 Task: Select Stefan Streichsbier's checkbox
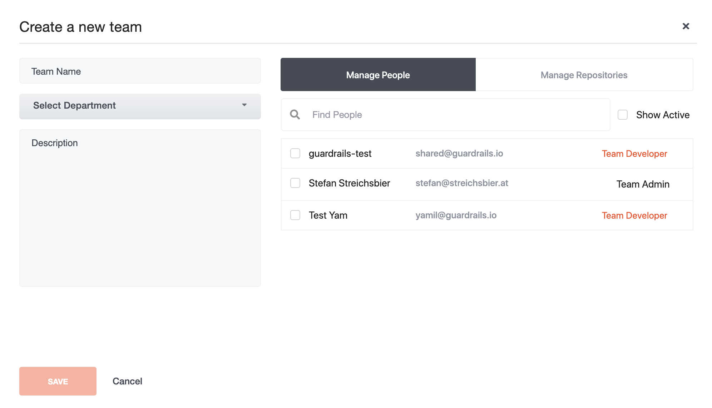coord(295,183)
